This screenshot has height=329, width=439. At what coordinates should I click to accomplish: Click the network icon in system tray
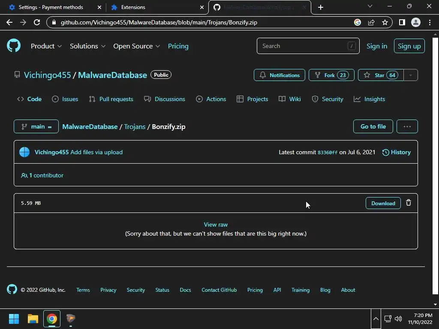pos(388,319)
